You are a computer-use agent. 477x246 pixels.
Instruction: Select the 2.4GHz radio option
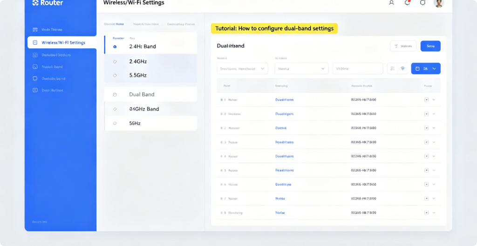pyautogui.click(x=115, y=62)
